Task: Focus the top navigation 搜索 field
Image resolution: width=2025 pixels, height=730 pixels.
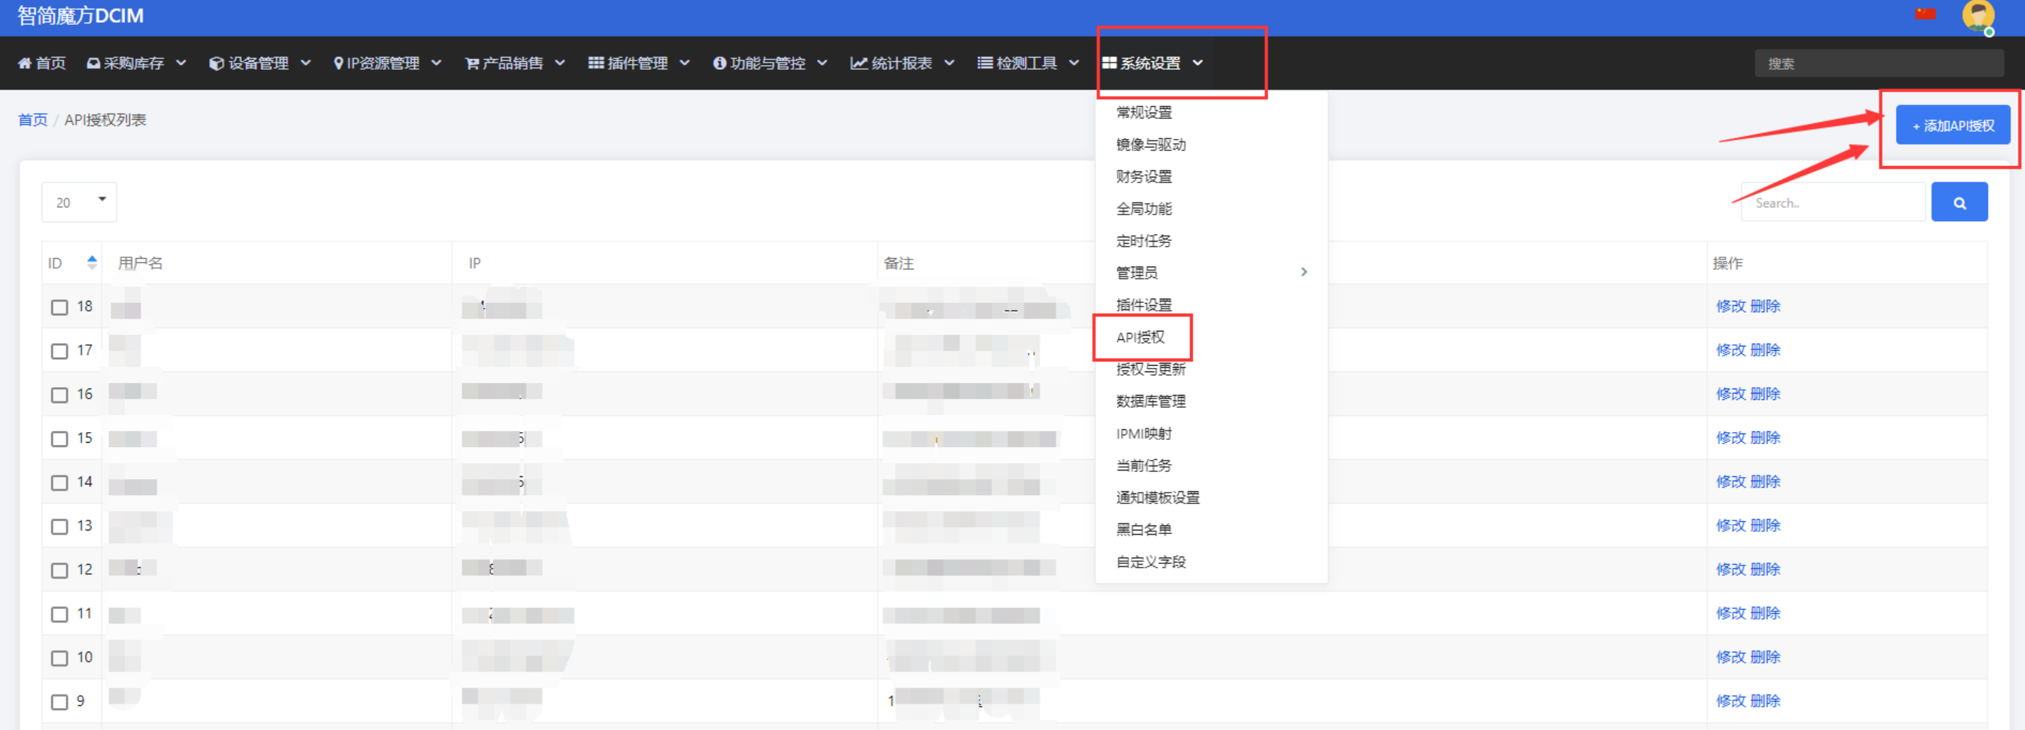Action: pos(1879,63)
